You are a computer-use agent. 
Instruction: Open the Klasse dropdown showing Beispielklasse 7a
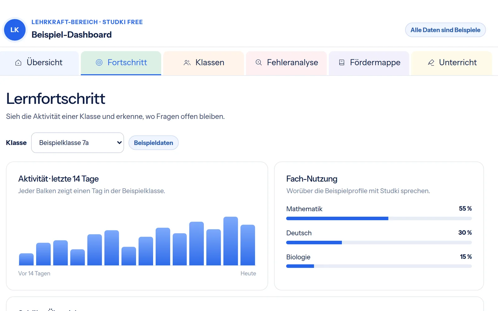[x=78, y=143]
